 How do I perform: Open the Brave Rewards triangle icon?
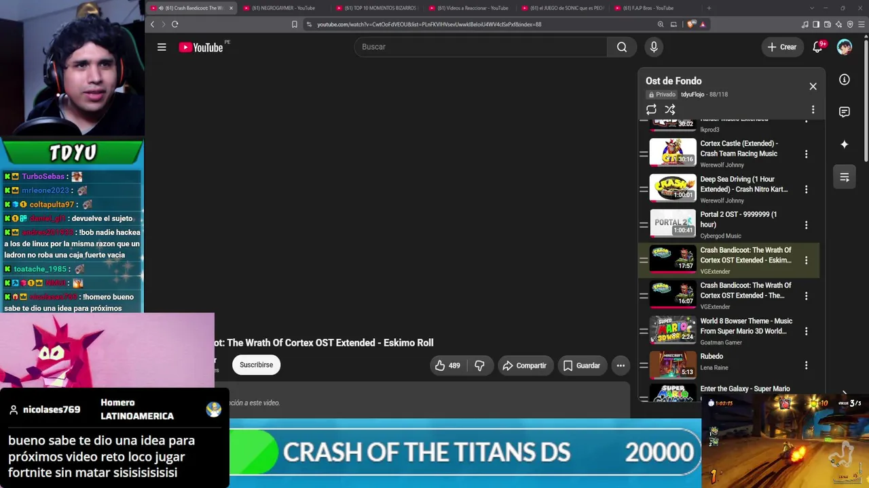pyautogui.click(x=703, y=24)
